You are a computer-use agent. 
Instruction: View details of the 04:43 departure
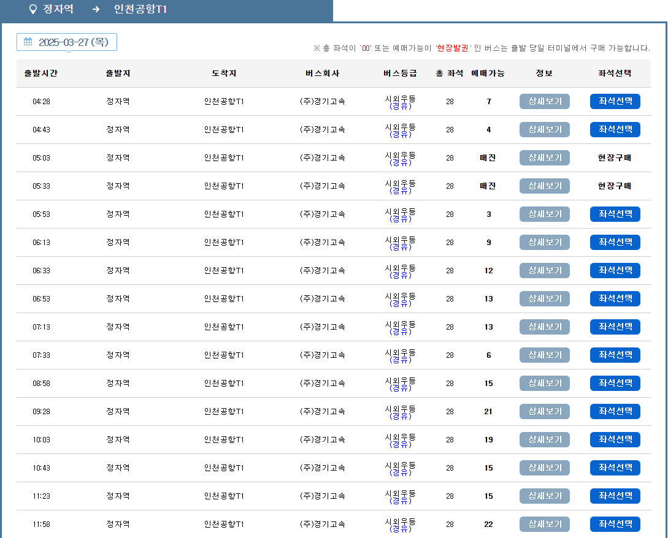pos(544,129)
